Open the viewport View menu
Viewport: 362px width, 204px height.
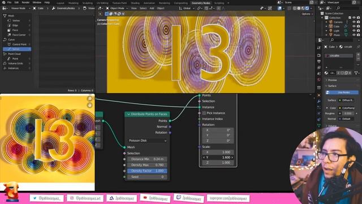[133, 8]
